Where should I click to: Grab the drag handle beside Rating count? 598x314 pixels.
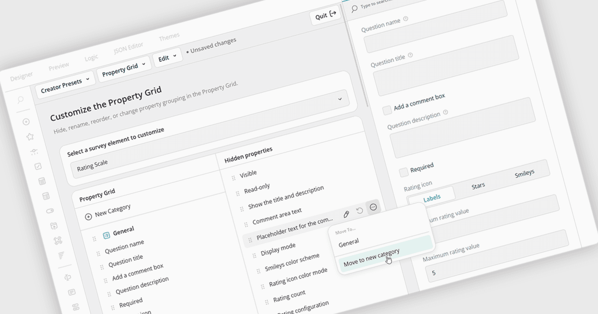(x=266, y=302)
